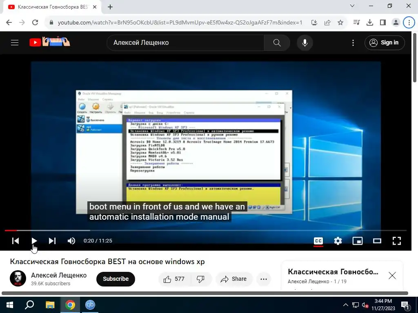418x313 pixels.
Task: Open the Chrome three-dot menu
Action: [409, 23]
